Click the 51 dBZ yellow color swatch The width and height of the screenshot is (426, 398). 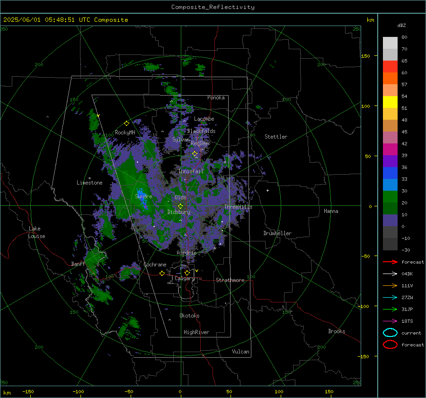click(390, 102)
